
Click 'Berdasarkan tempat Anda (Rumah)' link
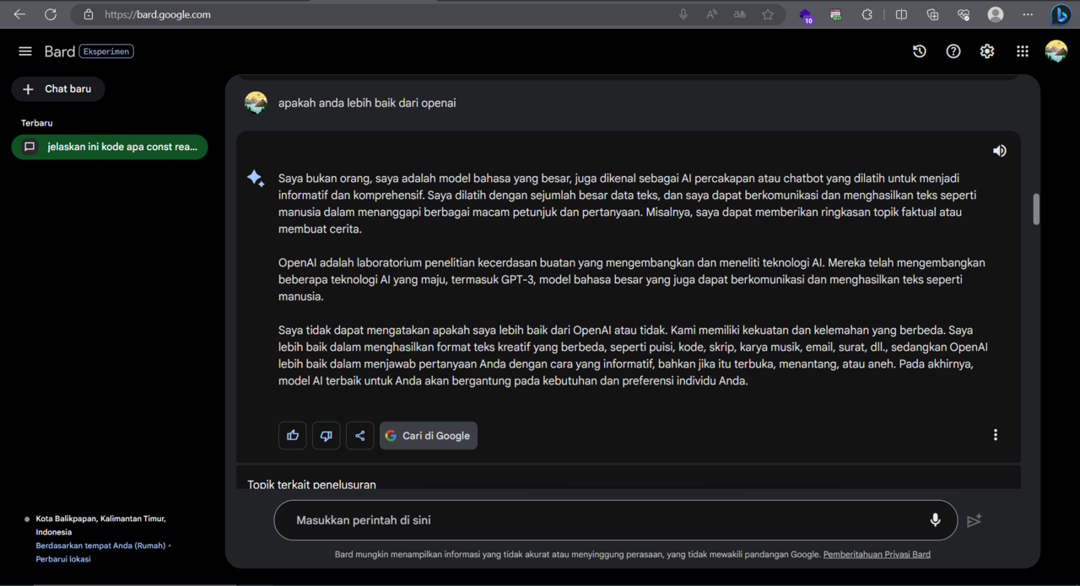tap(100, 546)
